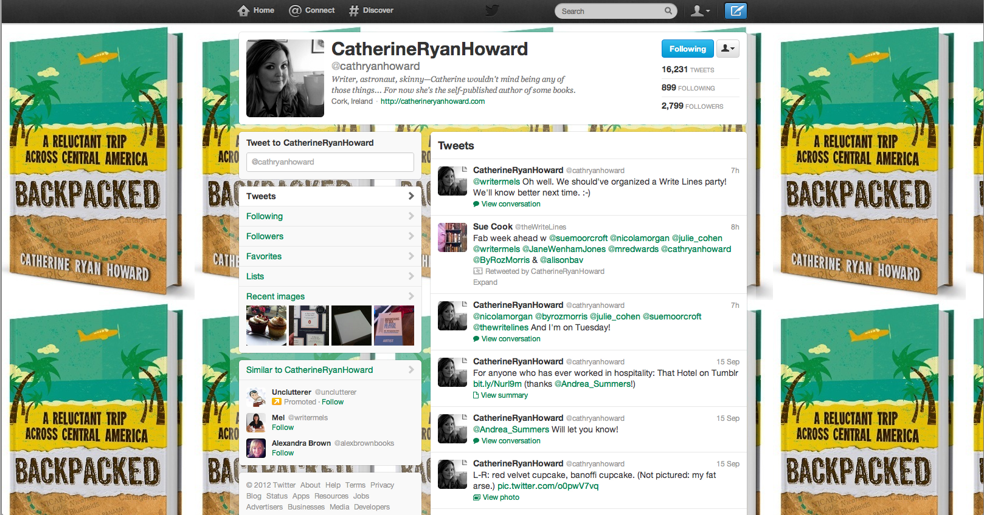This screenshot has height=515, width=984.
Task: Click Sue Cook's avatar
Action: pyautogui.click(x=452, y=237)
